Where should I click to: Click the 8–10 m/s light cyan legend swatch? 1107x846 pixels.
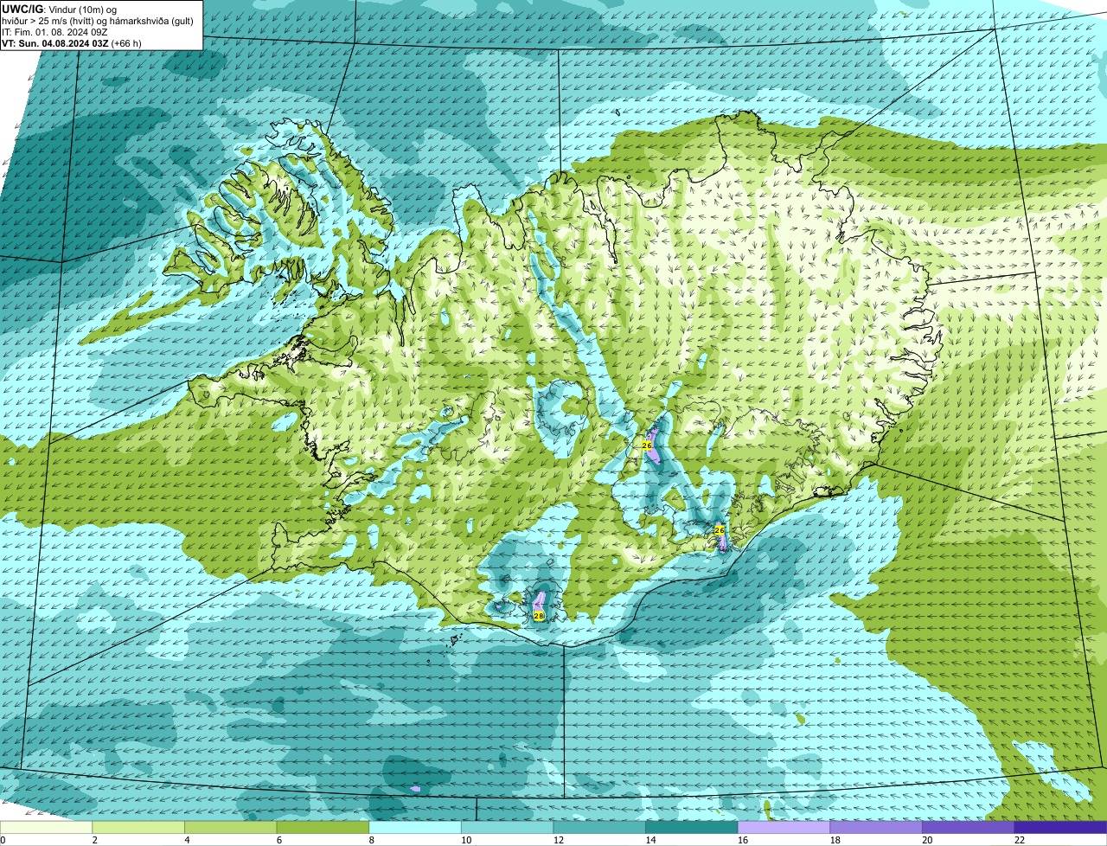415,827
